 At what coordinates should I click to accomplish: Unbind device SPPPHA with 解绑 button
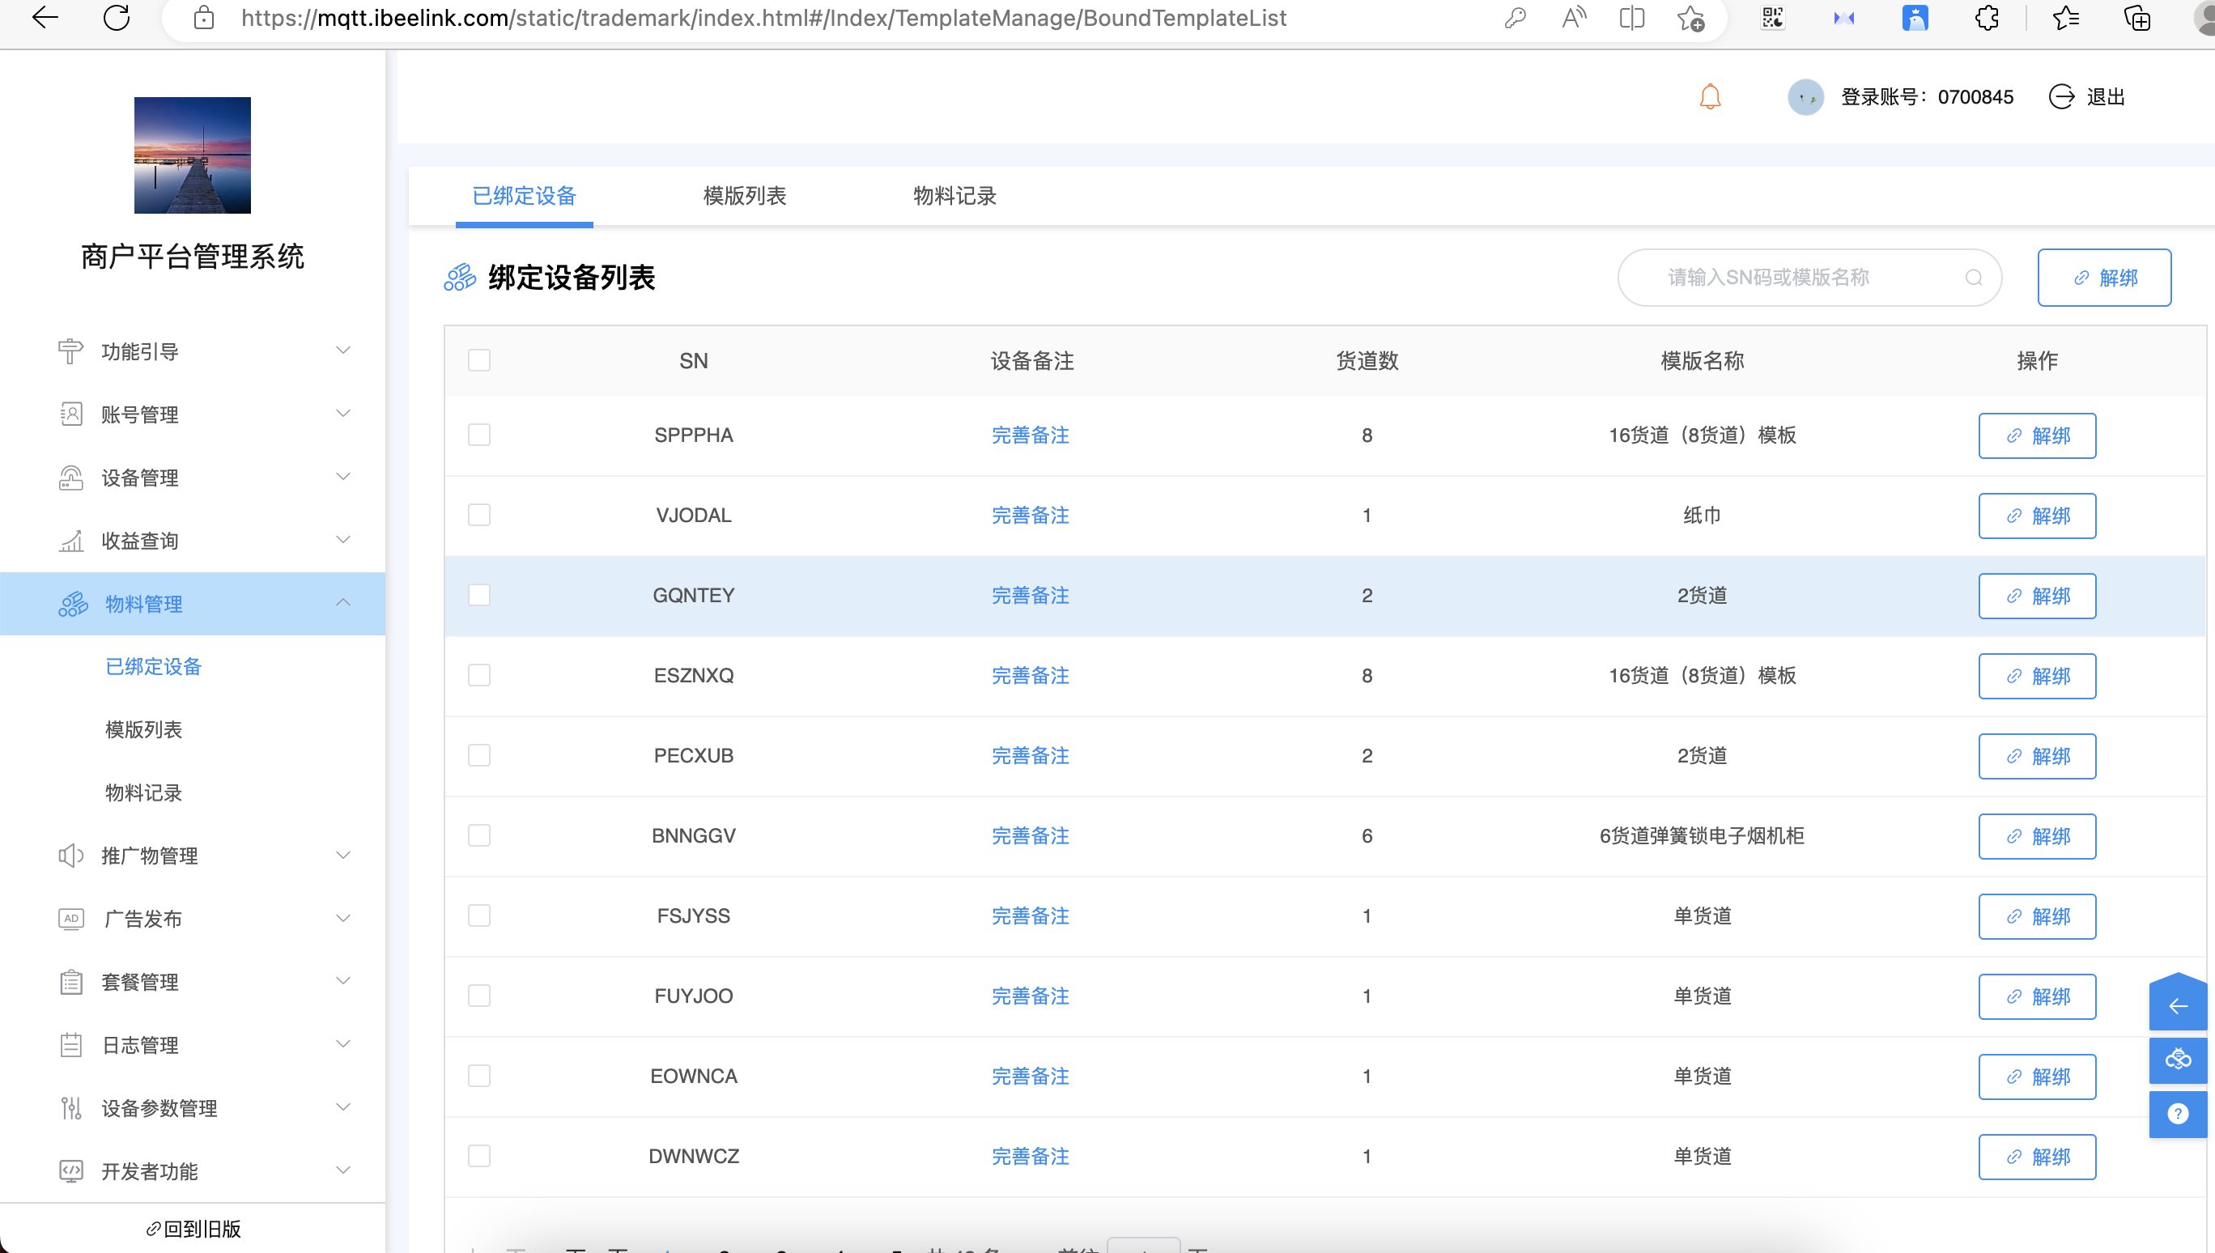2037,435
